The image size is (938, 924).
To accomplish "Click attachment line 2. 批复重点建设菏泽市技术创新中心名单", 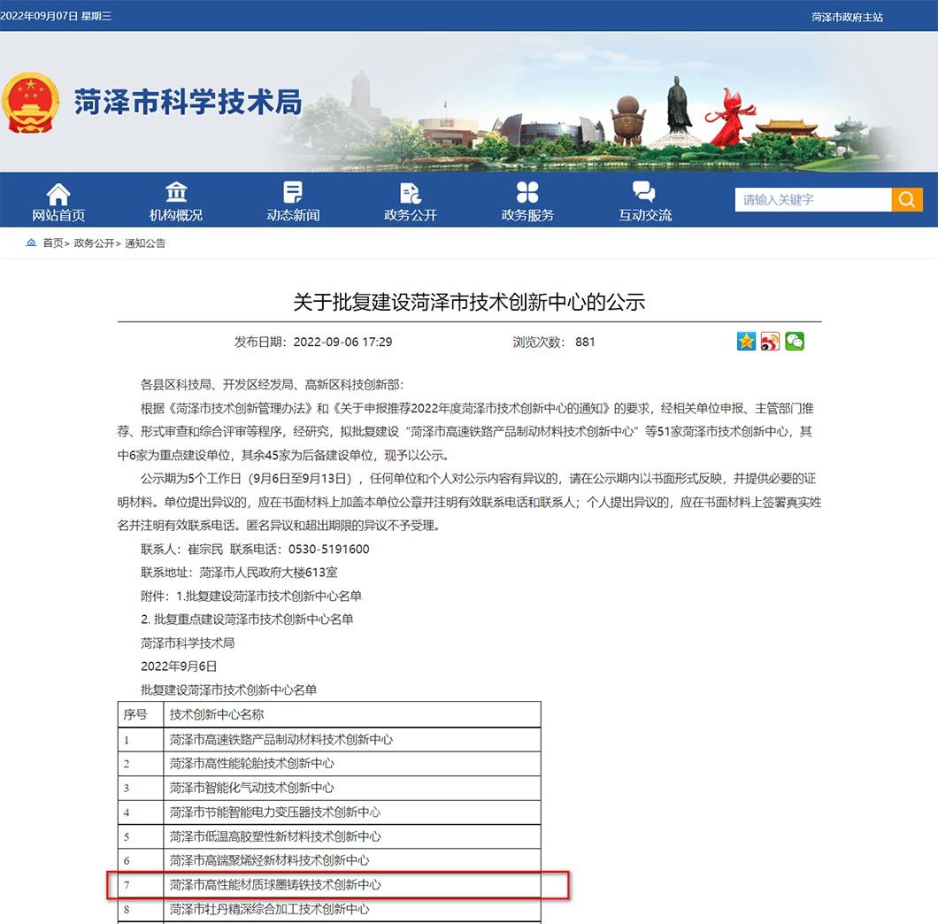I will pos(247,619).
